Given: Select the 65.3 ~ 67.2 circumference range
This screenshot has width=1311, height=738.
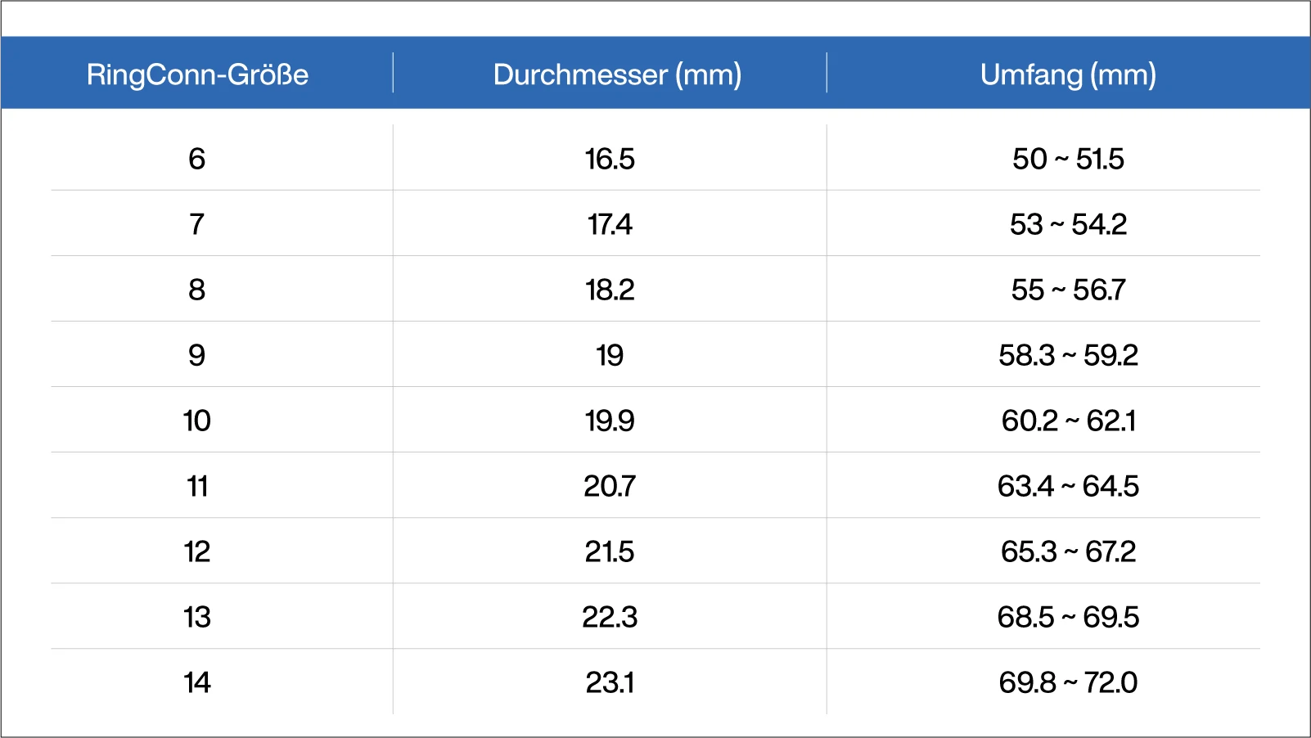Looking at the screenshot, I should [x=1068, y=551].
